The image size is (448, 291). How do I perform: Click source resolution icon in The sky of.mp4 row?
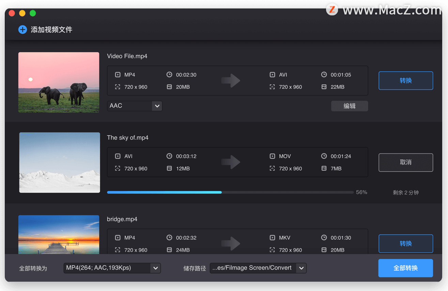(x=118, y=169)
